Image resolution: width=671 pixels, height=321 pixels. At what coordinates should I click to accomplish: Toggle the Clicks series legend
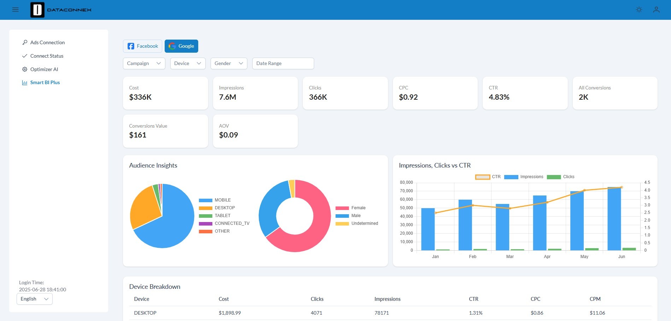pyautogui.click(x=560, y=177)
